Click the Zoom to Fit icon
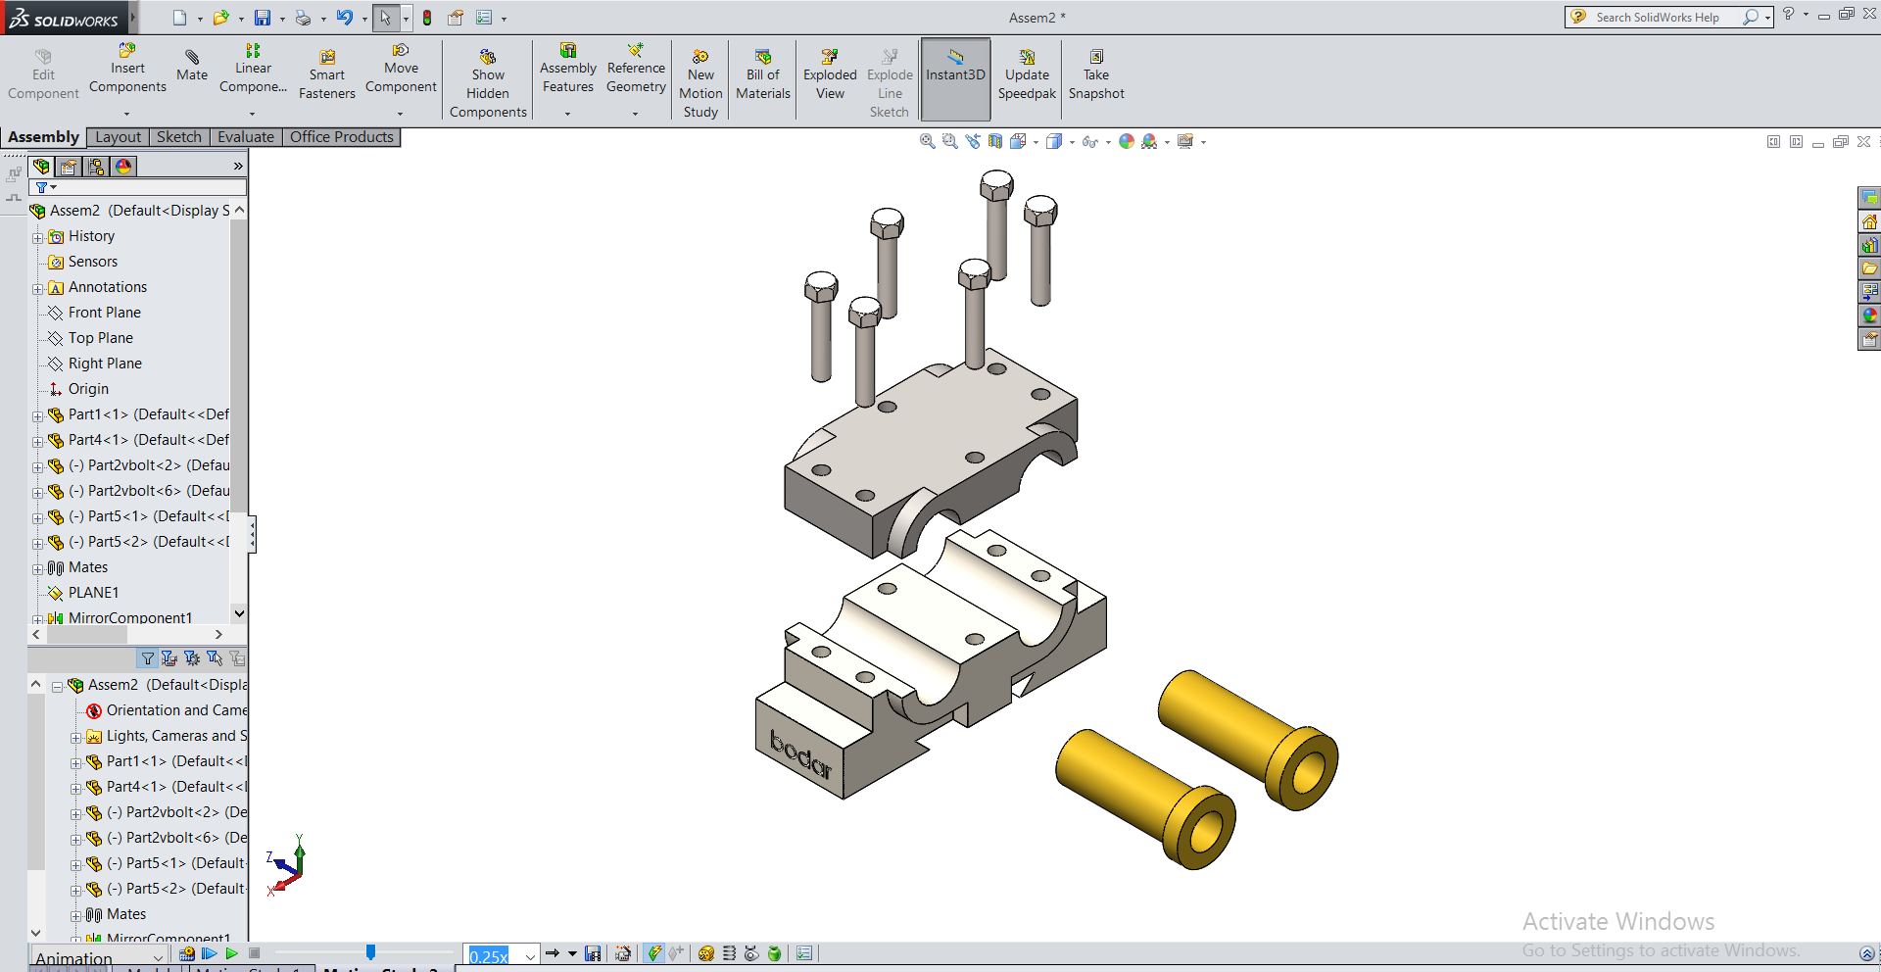The width and height of the screenshot is (1881, 972). (x=927, y=141)
